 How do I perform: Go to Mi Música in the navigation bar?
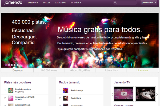coord(76,3)
